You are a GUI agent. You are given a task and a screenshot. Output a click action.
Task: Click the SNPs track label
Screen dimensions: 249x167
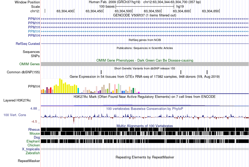[x=35, y=56]
